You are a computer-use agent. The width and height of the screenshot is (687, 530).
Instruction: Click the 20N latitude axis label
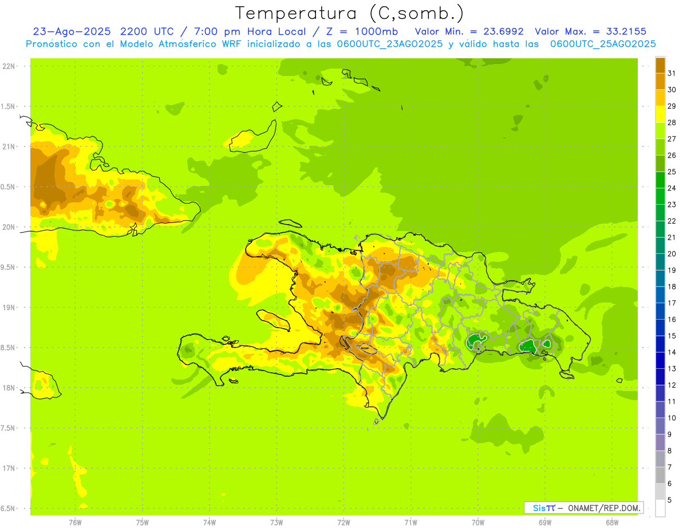10,227
